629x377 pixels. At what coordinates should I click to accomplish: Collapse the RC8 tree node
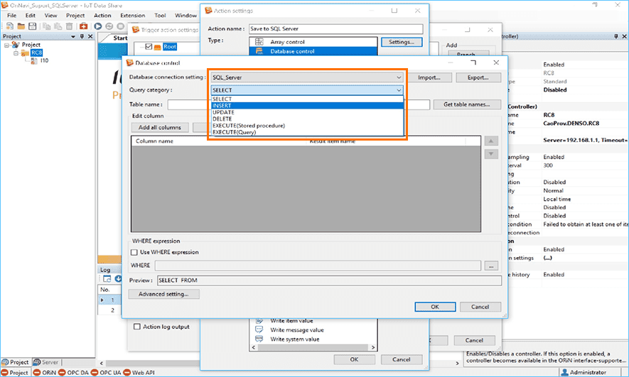(x=16, y=53)
